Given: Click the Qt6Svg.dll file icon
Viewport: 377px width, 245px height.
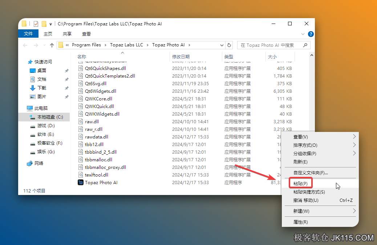Looking at the screenshot, I should pos(81,83).
